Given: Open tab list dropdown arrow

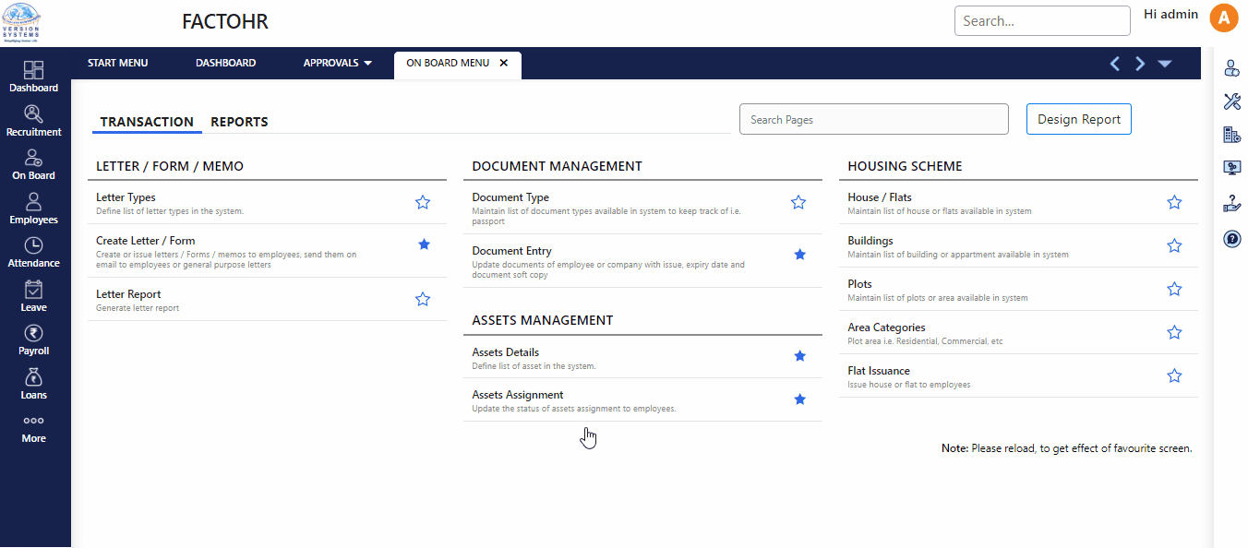Looking at the screenshot, I should pos(1165,64).
